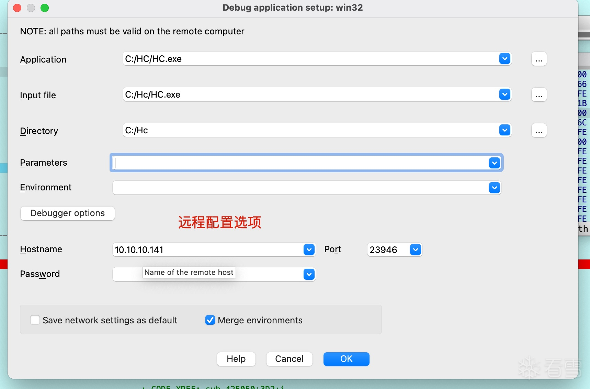Image resolution: width=590 pixels, height=389 pixels.
Task: Click the Application label
Action: [43, 59]
